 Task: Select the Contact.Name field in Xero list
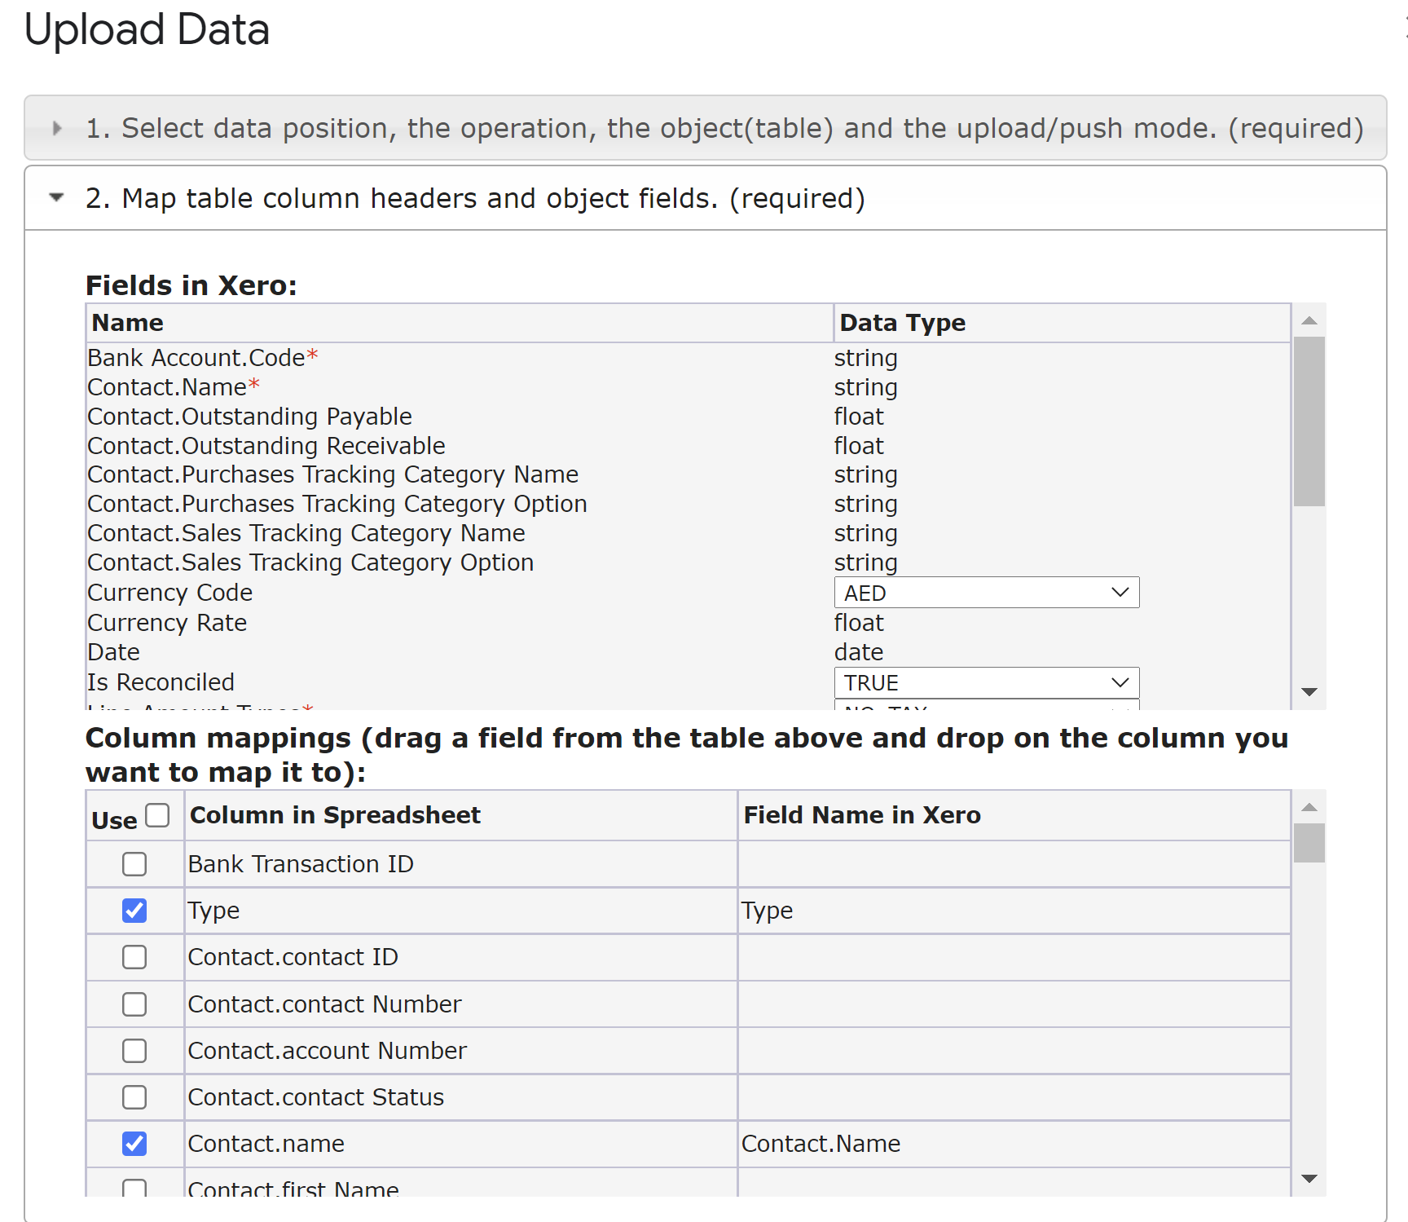pyautogui.click(x=173, y=387)
